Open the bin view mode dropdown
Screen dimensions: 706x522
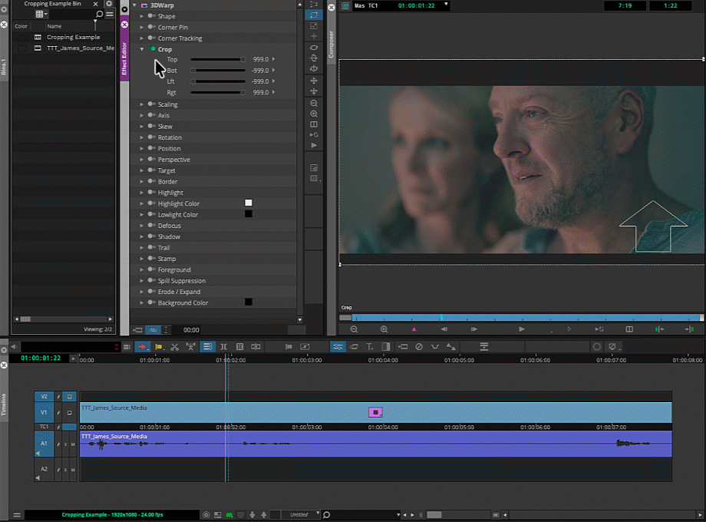pos(41,14)
